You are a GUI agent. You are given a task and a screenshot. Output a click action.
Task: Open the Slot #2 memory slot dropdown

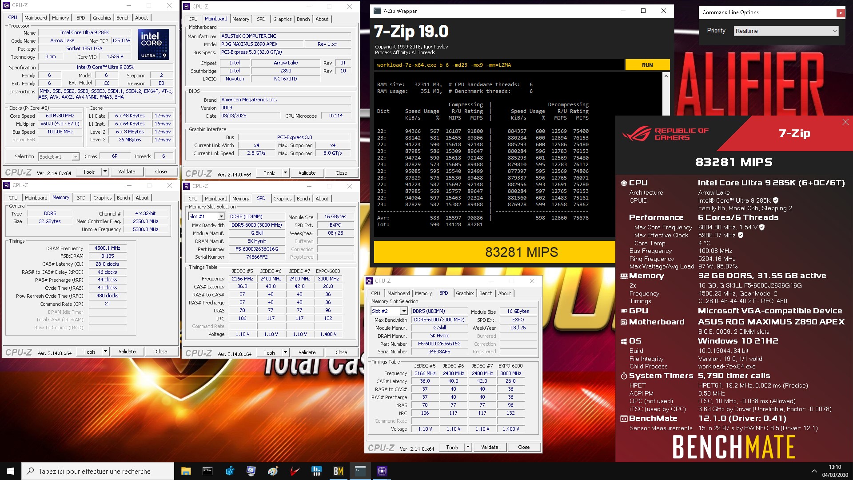click(389, 311)
